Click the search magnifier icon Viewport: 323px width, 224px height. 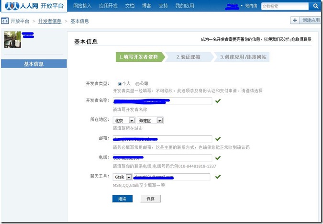click(x=316, y=6)
